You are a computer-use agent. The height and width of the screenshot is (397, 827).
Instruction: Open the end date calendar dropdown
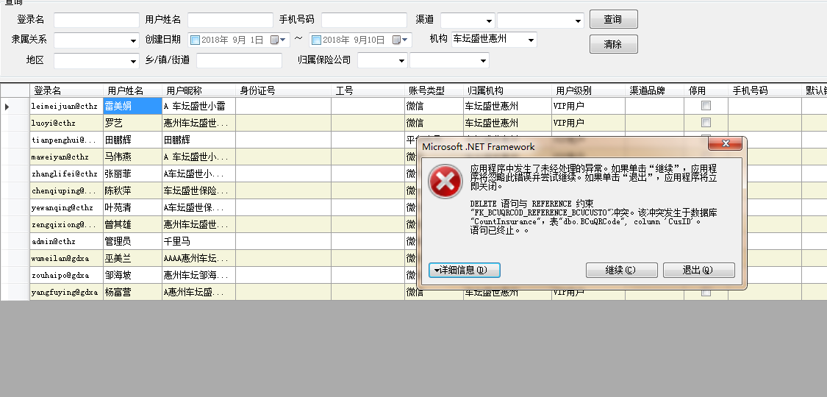400,40
